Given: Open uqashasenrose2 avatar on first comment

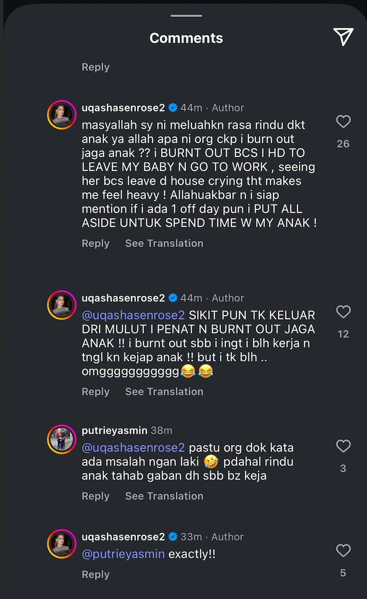Looking at the screenshot, I should tap(62, 114).
